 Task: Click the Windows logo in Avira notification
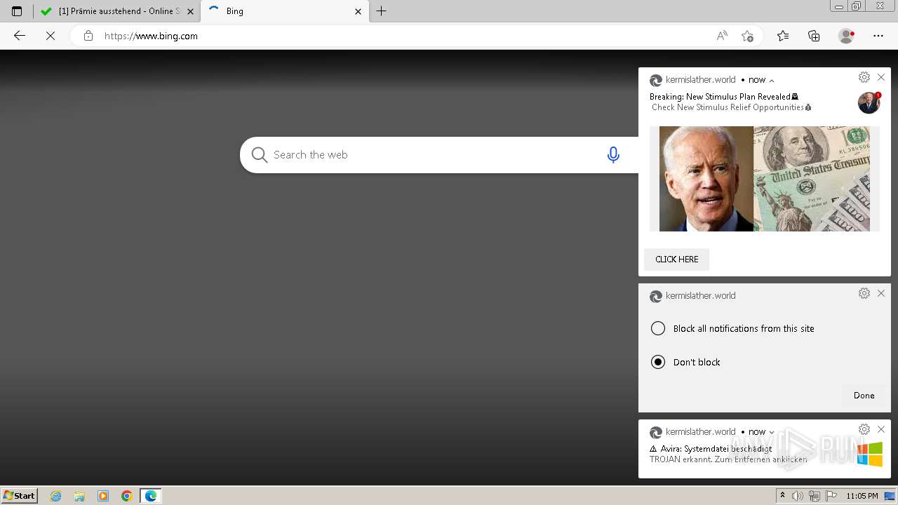(x=870, y=454)
